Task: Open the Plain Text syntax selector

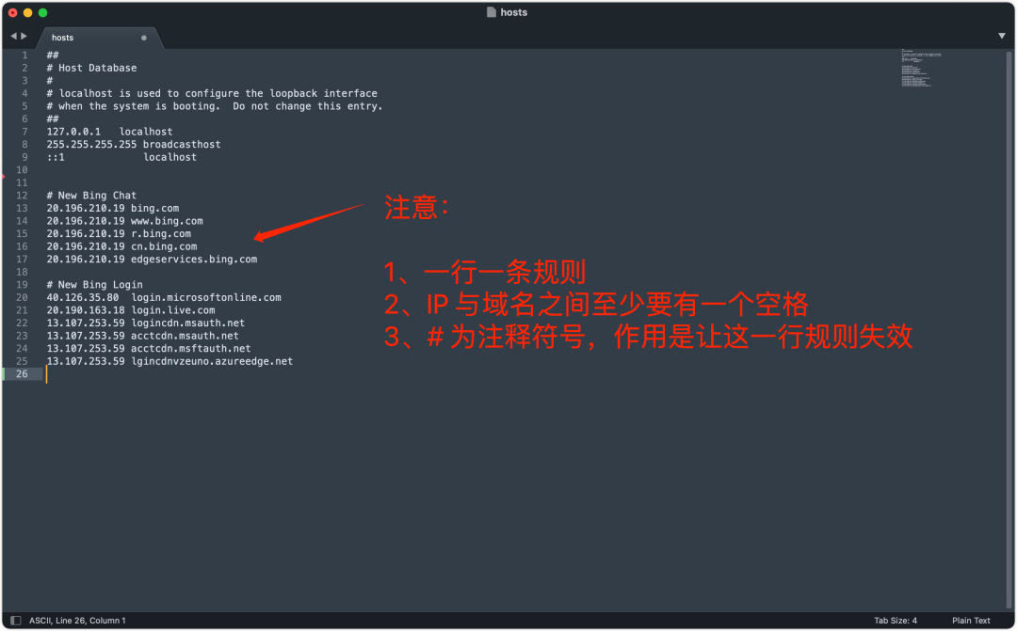Action: pos(971,621)
